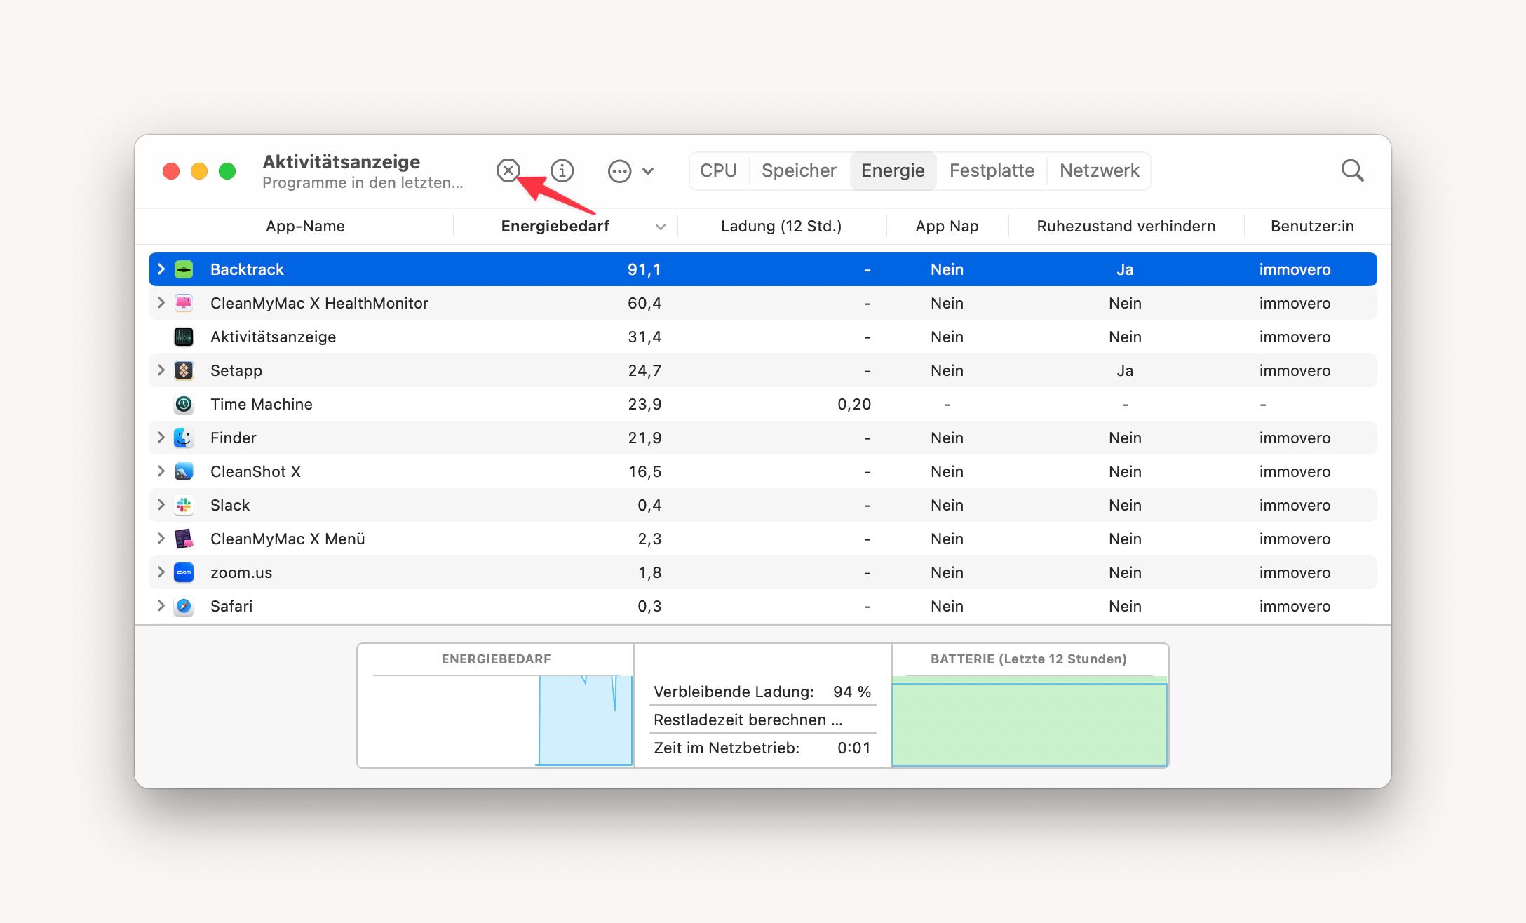
Task: Click the Aktivitätsanzeige window title
Action: pyautogui.click(x=342, y=162)
